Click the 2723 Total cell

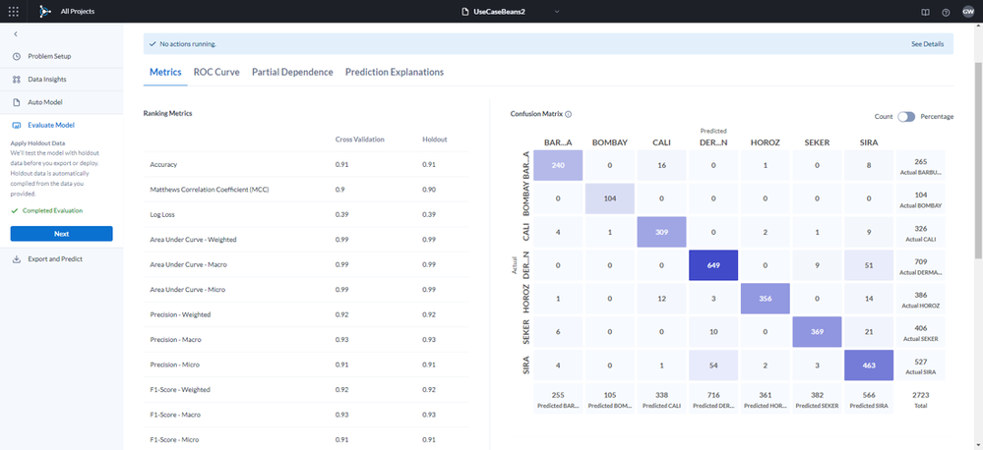[920, 399]
